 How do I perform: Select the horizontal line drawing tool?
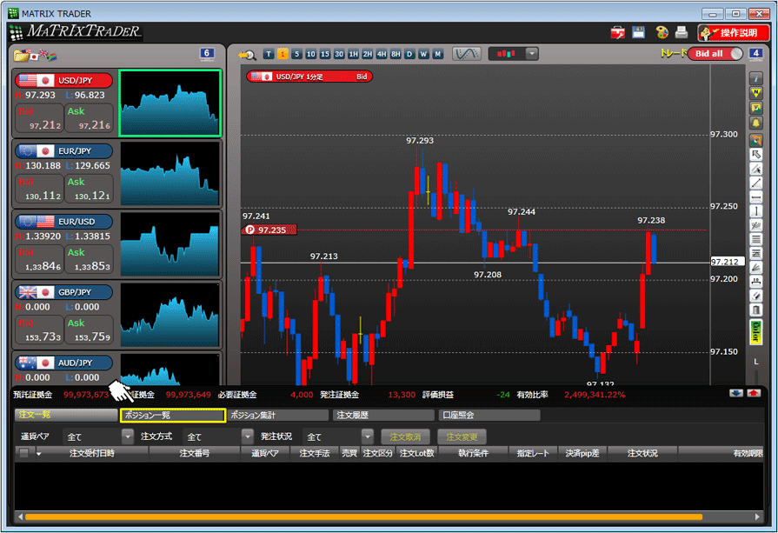[755, 197]
